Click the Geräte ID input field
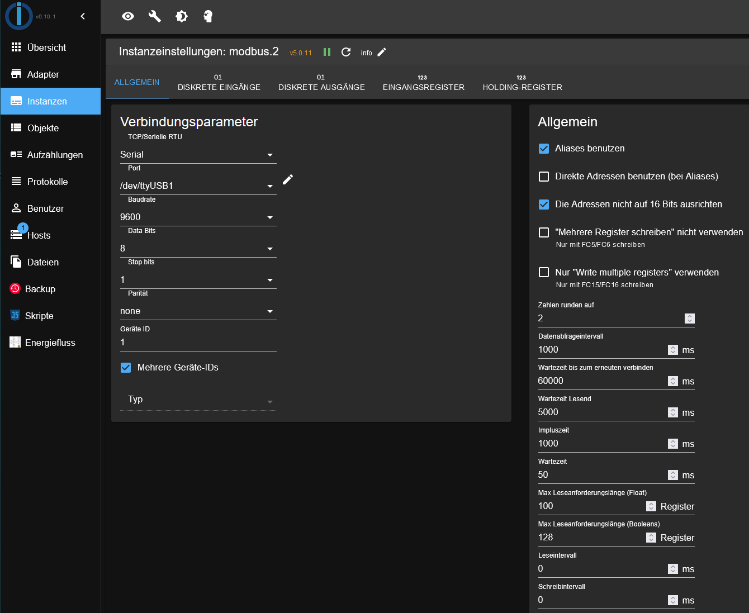The image size is (749, 613). (x=198, y=343)
